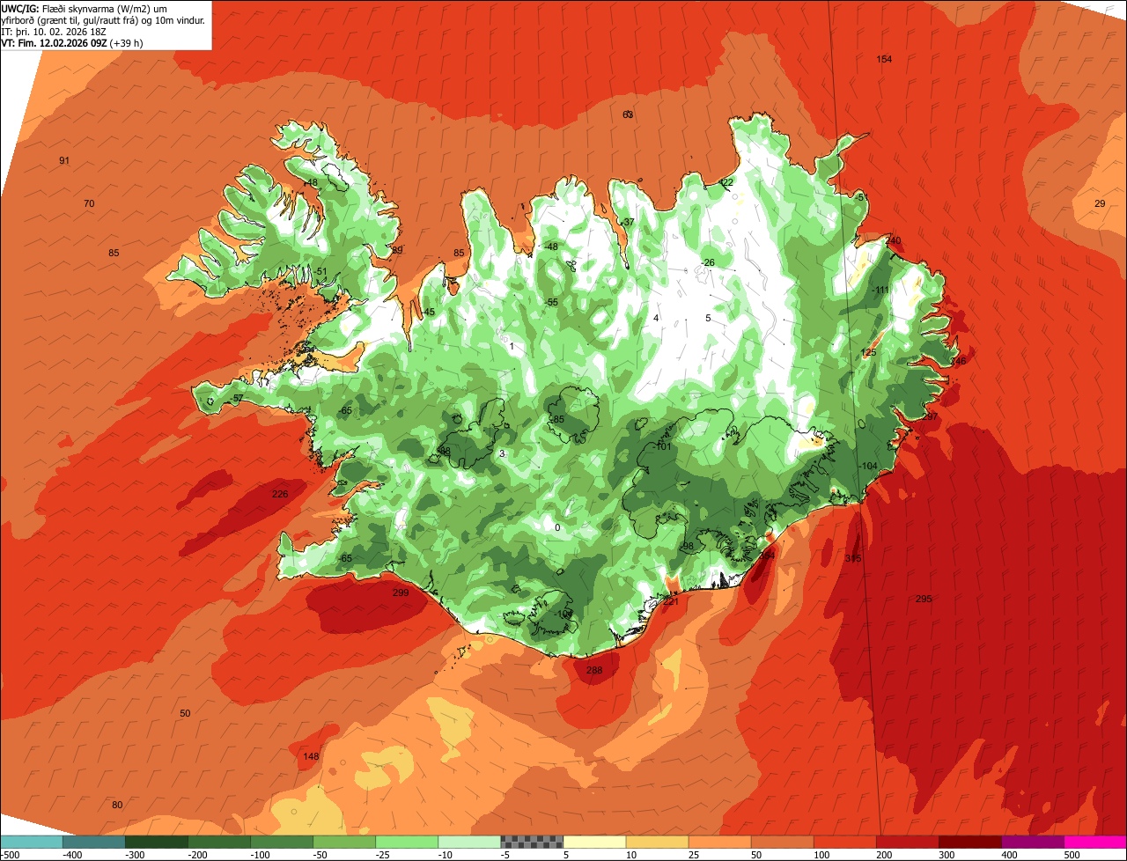The image size is (1127, 861).
Task: Click the '-100' legend label
Action: click(260, 855)
